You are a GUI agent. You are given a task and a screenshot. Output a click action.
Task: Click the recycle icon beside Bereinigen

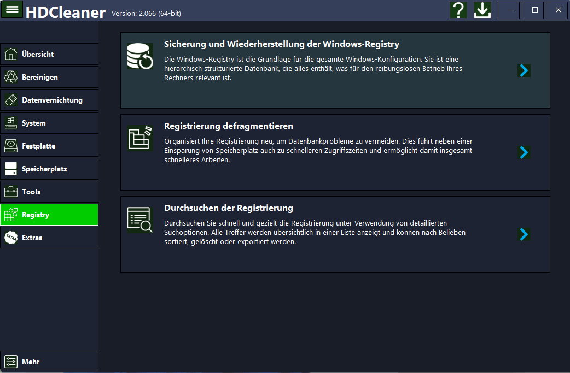pyautogui.click(x=11, y=77)
